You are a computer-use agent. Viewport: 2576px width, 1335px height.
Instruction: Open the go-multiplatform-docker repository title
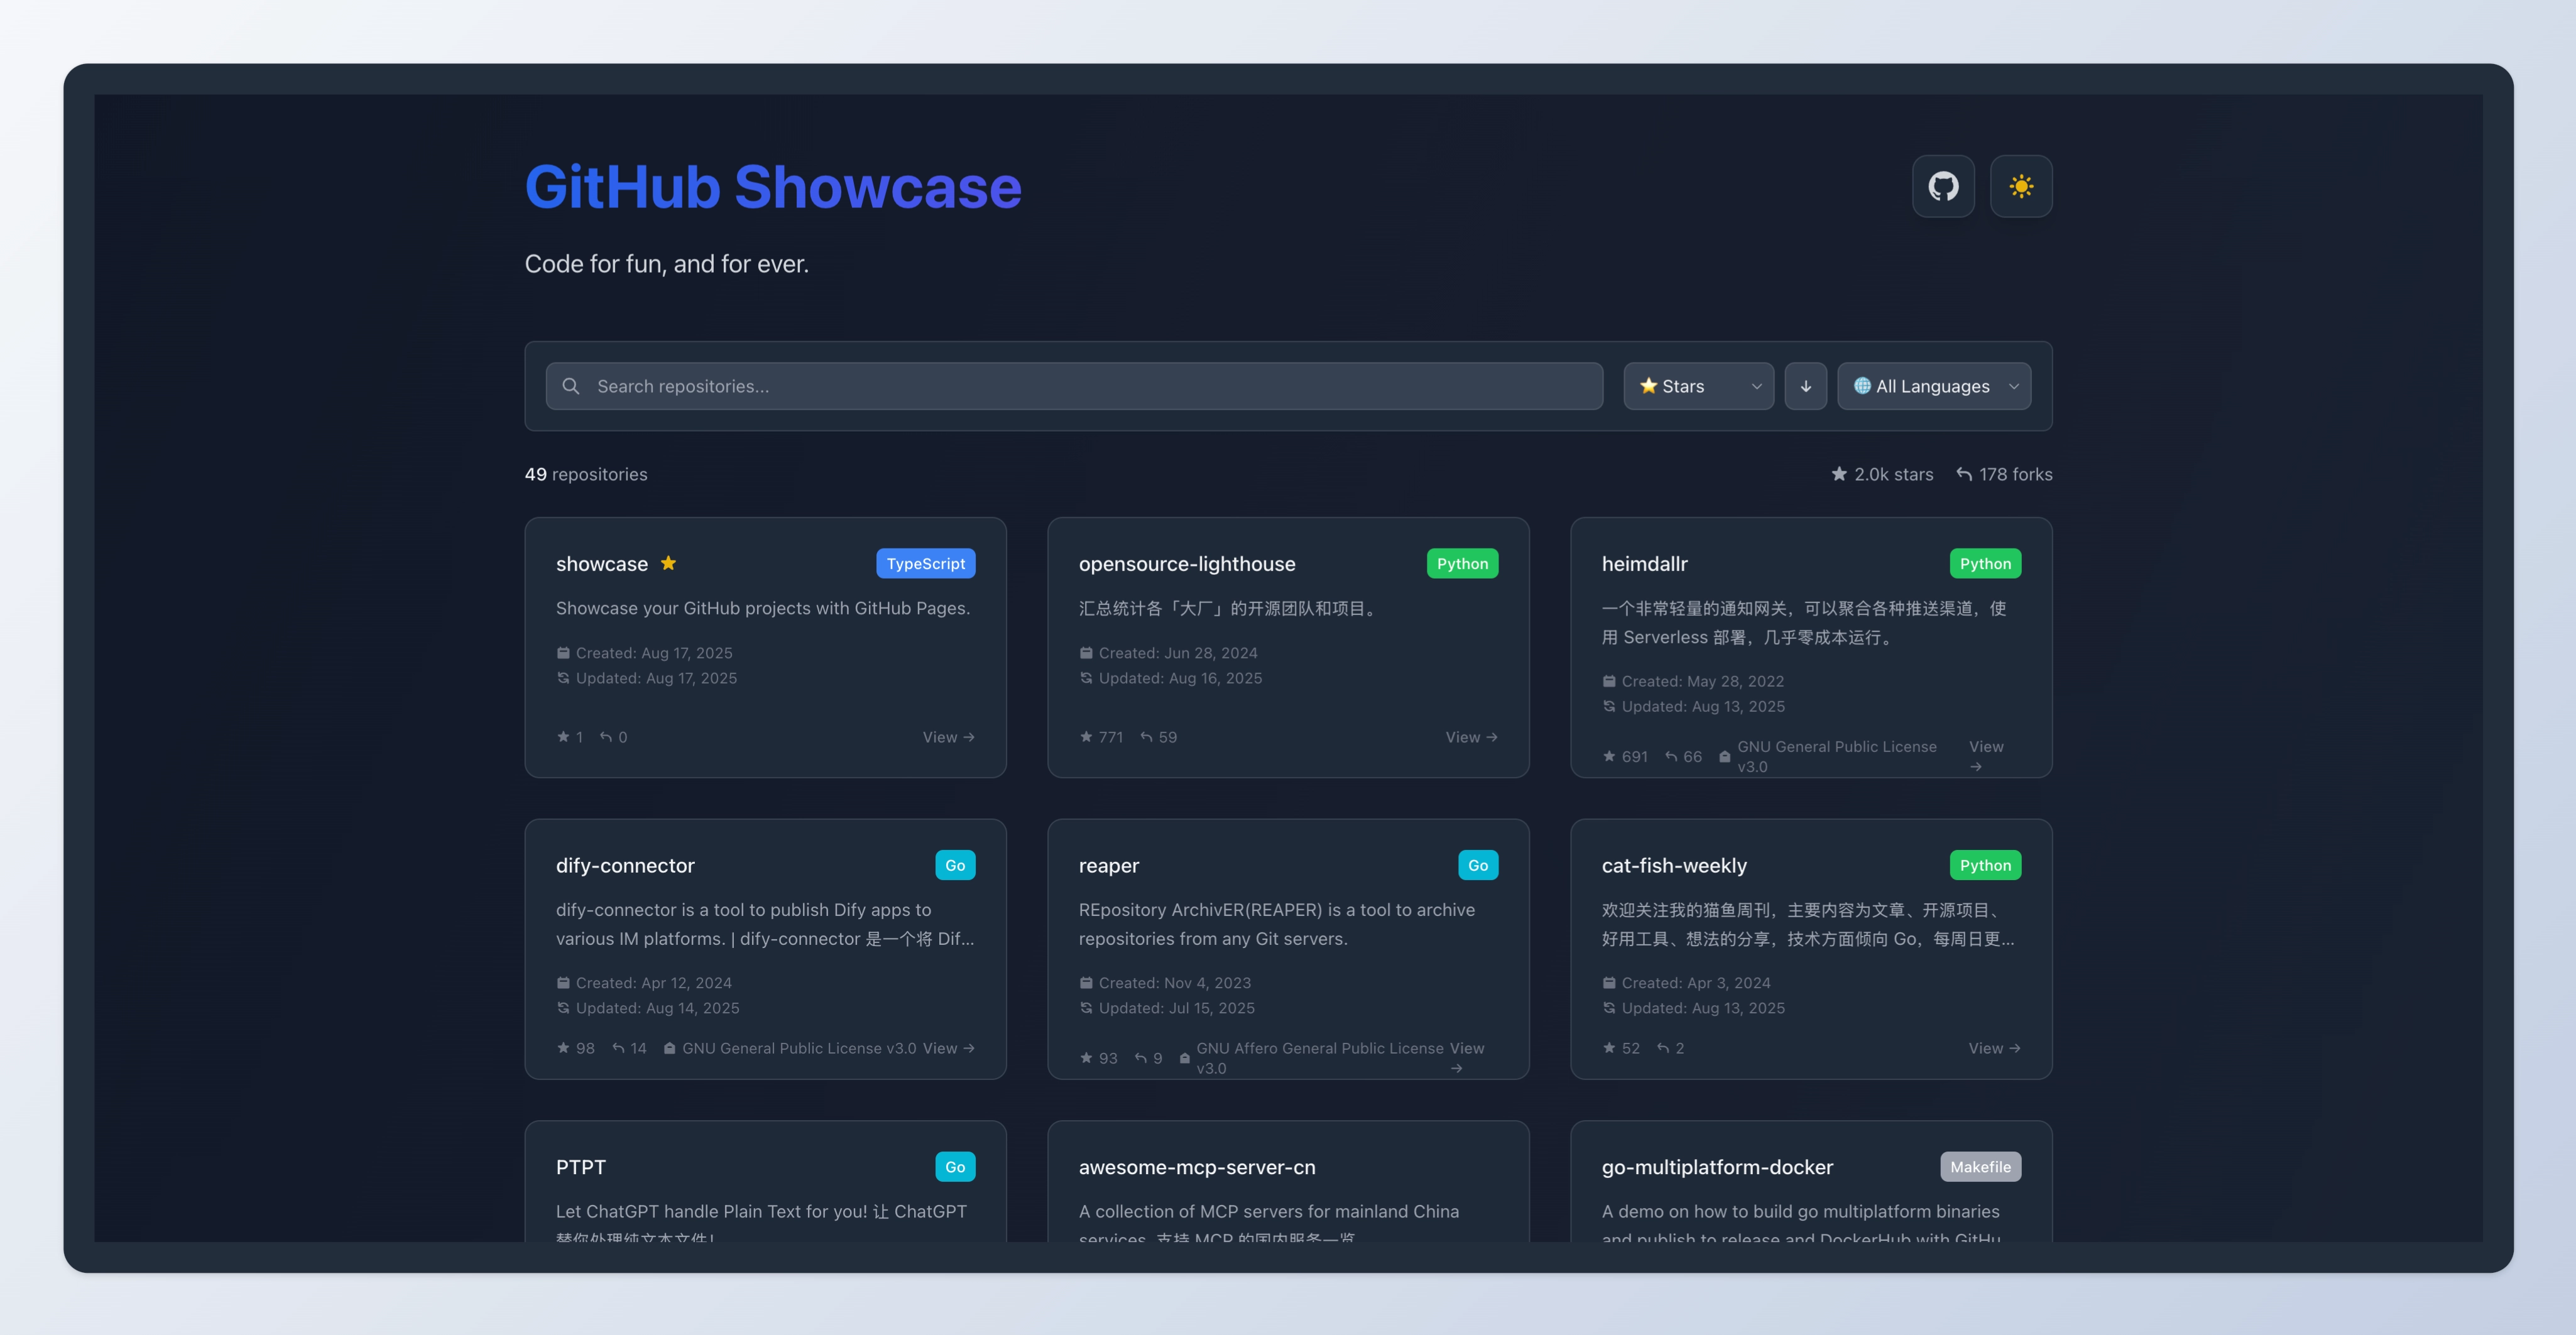1717,1167
